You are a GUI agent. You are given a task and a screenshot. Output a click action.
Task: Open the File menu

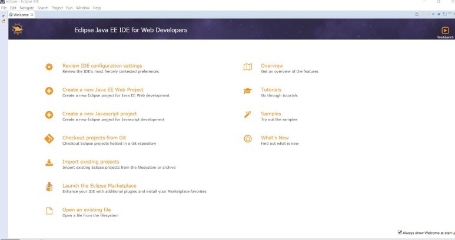[x=4, y=8]
